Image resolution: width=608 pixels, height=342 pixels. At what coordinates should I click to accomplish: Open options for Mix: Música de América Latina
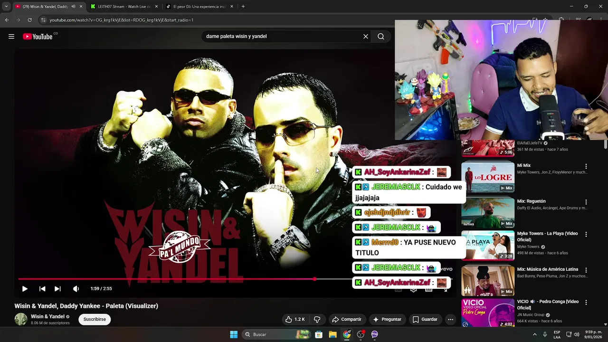pos(586,270)
